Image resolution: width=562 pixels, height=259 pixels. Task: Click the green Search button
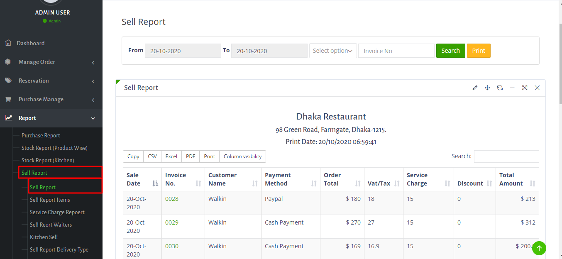(450, 51)
